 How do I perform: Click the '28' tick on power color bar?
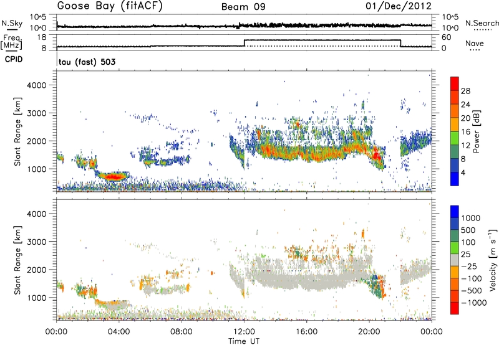[x=465, y=91]
